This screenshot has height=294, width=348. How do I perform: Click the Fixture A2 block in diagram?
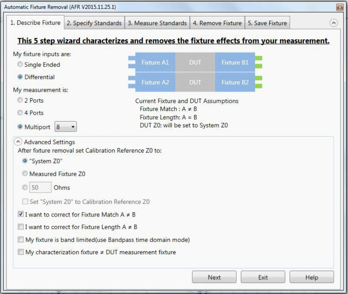pyautogui.click(x=155, y=82)
